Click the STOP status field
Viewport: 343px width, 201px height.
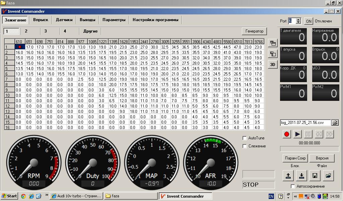(258, 185)
